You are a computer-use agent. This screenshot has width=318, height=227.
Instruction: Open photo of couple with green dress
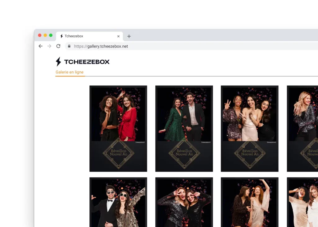pyautogui.click(x=184, y=128)
